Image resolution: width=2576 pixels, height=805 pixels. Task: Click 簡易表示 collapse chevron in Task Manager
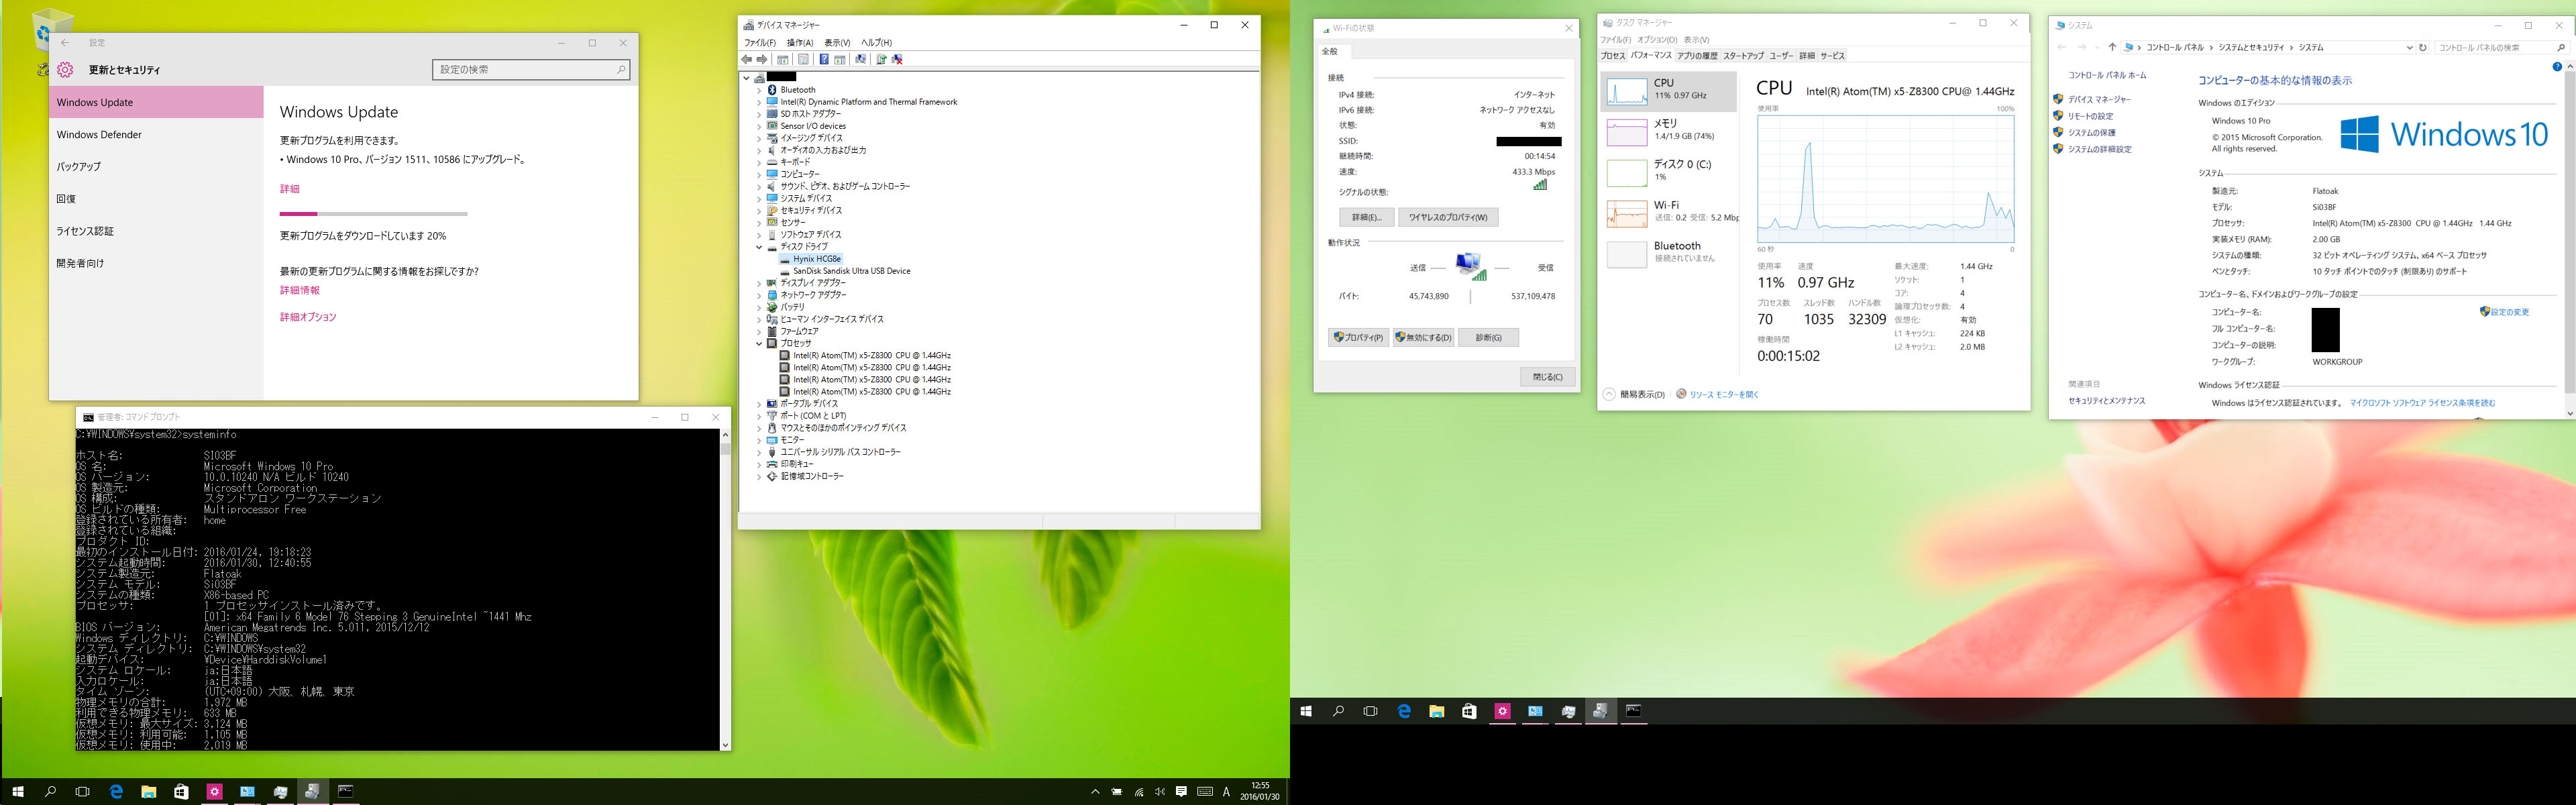point(1608,394)
